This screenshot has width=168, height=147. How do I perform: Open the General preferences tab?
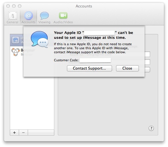pos(12,18)
